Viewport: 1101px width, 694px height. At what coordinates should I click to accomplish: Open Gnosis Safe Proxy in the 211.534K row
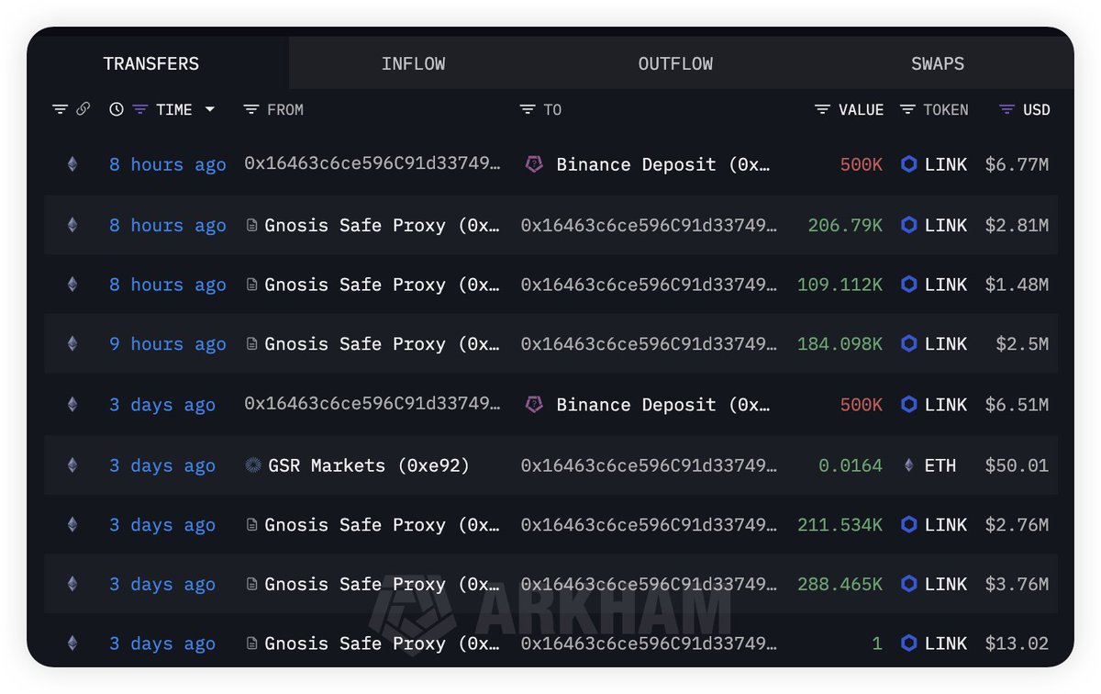[x=383, y=525]
